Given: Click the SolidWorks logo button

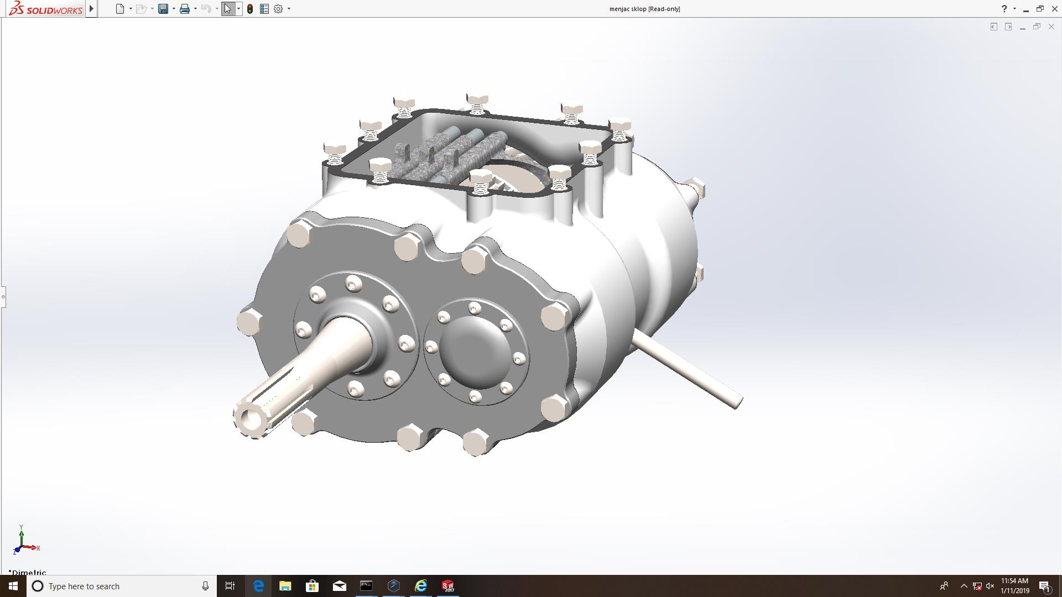Looking at the screenshot, I should (45, 9).
